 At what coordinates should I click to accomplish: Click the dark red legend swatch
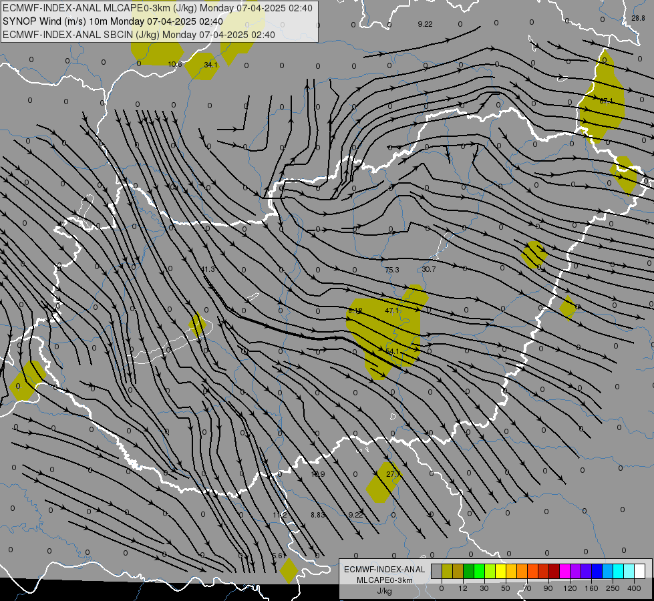(x=554, y=571)
